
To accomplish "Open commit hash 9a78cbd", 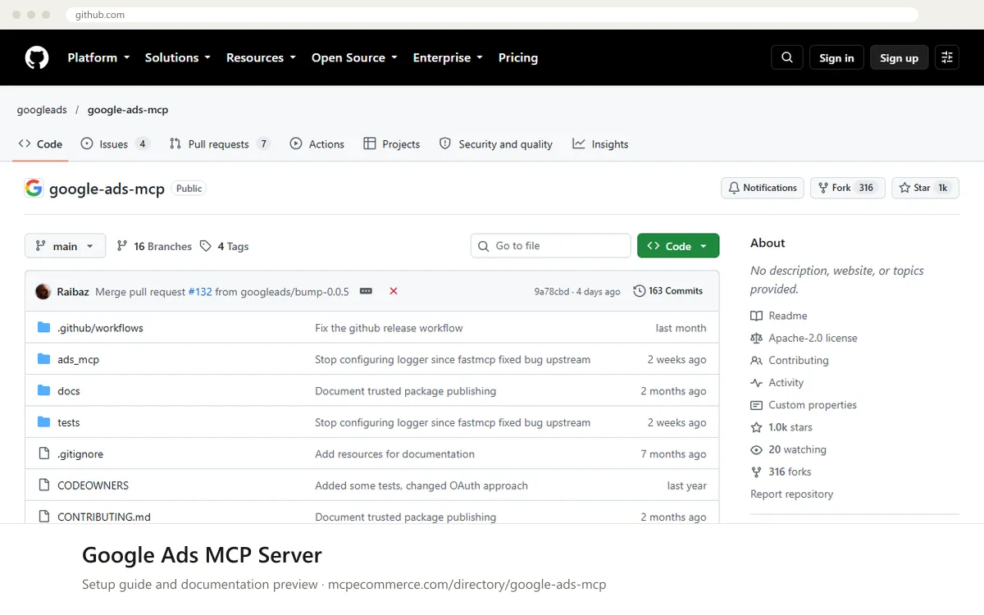I will point(552,291).
